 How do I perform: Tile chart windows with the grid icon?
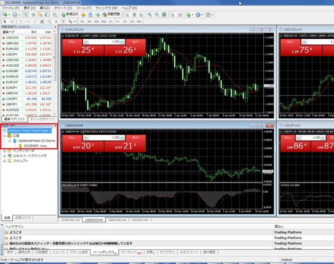point(164,15)
